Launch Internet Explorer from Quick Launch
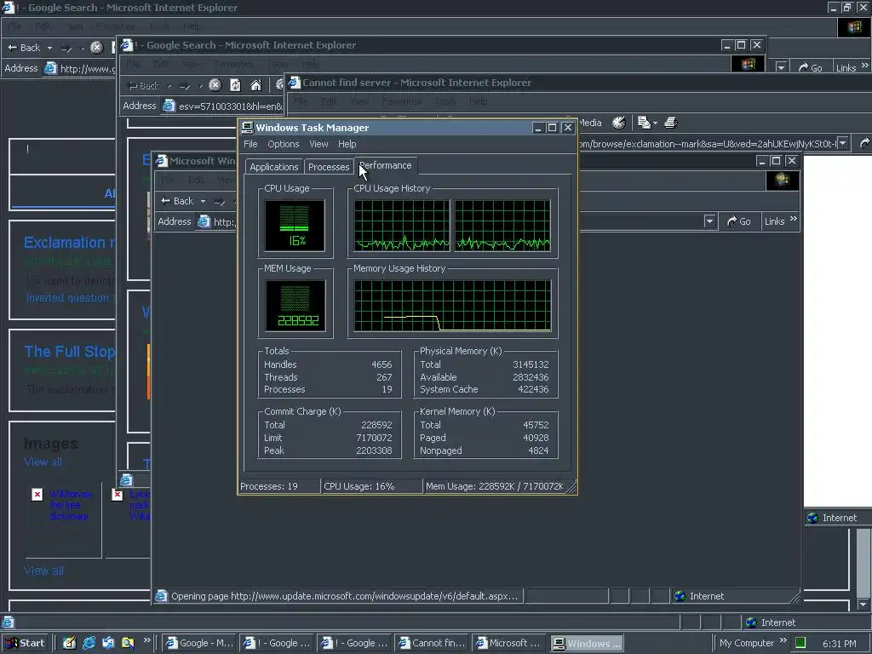The height and width of the screenshot is (654, 872). click(89, 643)
